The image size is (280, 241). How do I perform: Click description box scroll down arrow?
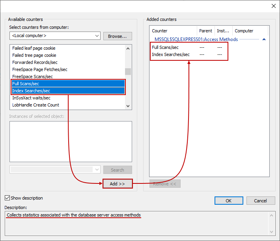271,232
